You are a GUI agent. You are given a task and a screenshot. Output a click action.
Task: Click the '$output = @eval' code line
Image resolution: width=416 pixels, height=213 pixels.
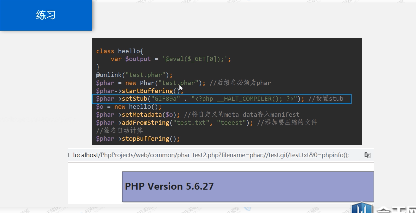click(171, 59)
